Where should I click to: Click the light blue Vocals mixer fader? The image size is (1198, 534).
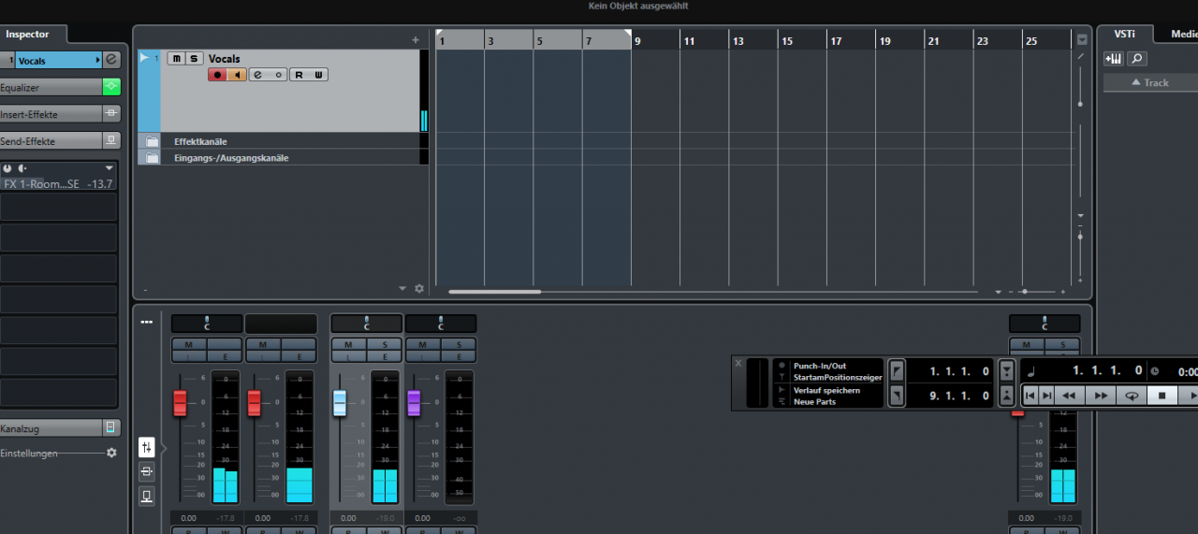pos(340,403)
